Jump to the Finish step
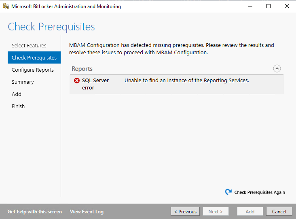 tap(18, 106)
